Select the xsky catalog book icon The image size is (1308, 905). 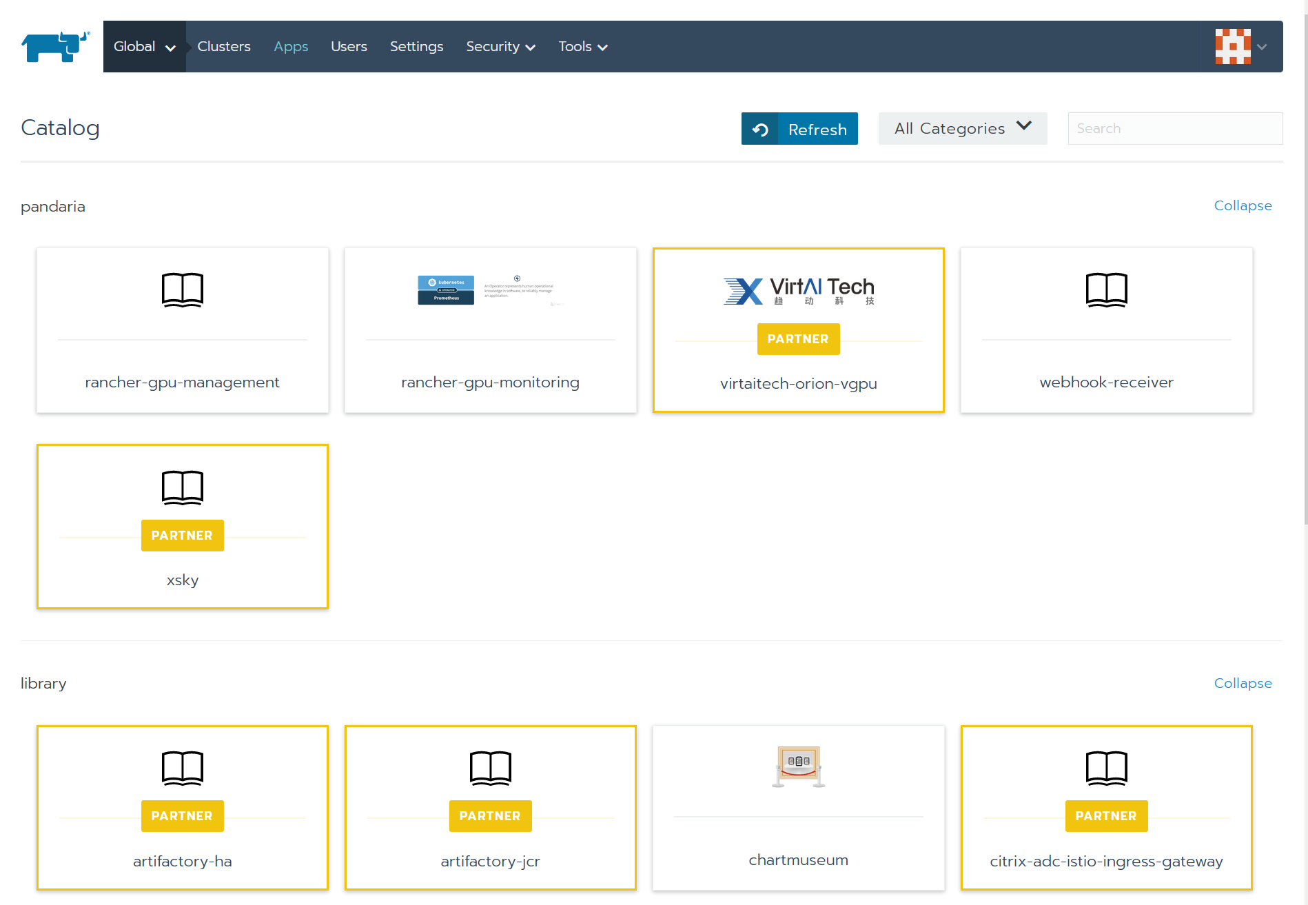tap(182, 487)
